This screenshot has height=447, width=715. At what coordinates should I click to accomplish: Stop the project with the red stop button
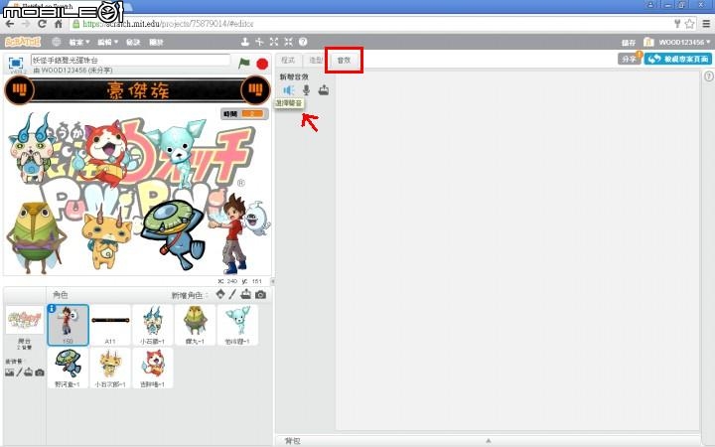pyautogui.click(x=262, y=64)
